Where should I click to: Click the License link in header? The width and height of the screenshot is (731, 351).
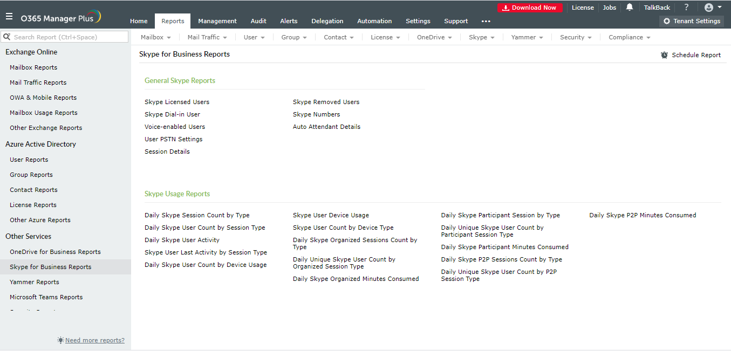(583, 8)
